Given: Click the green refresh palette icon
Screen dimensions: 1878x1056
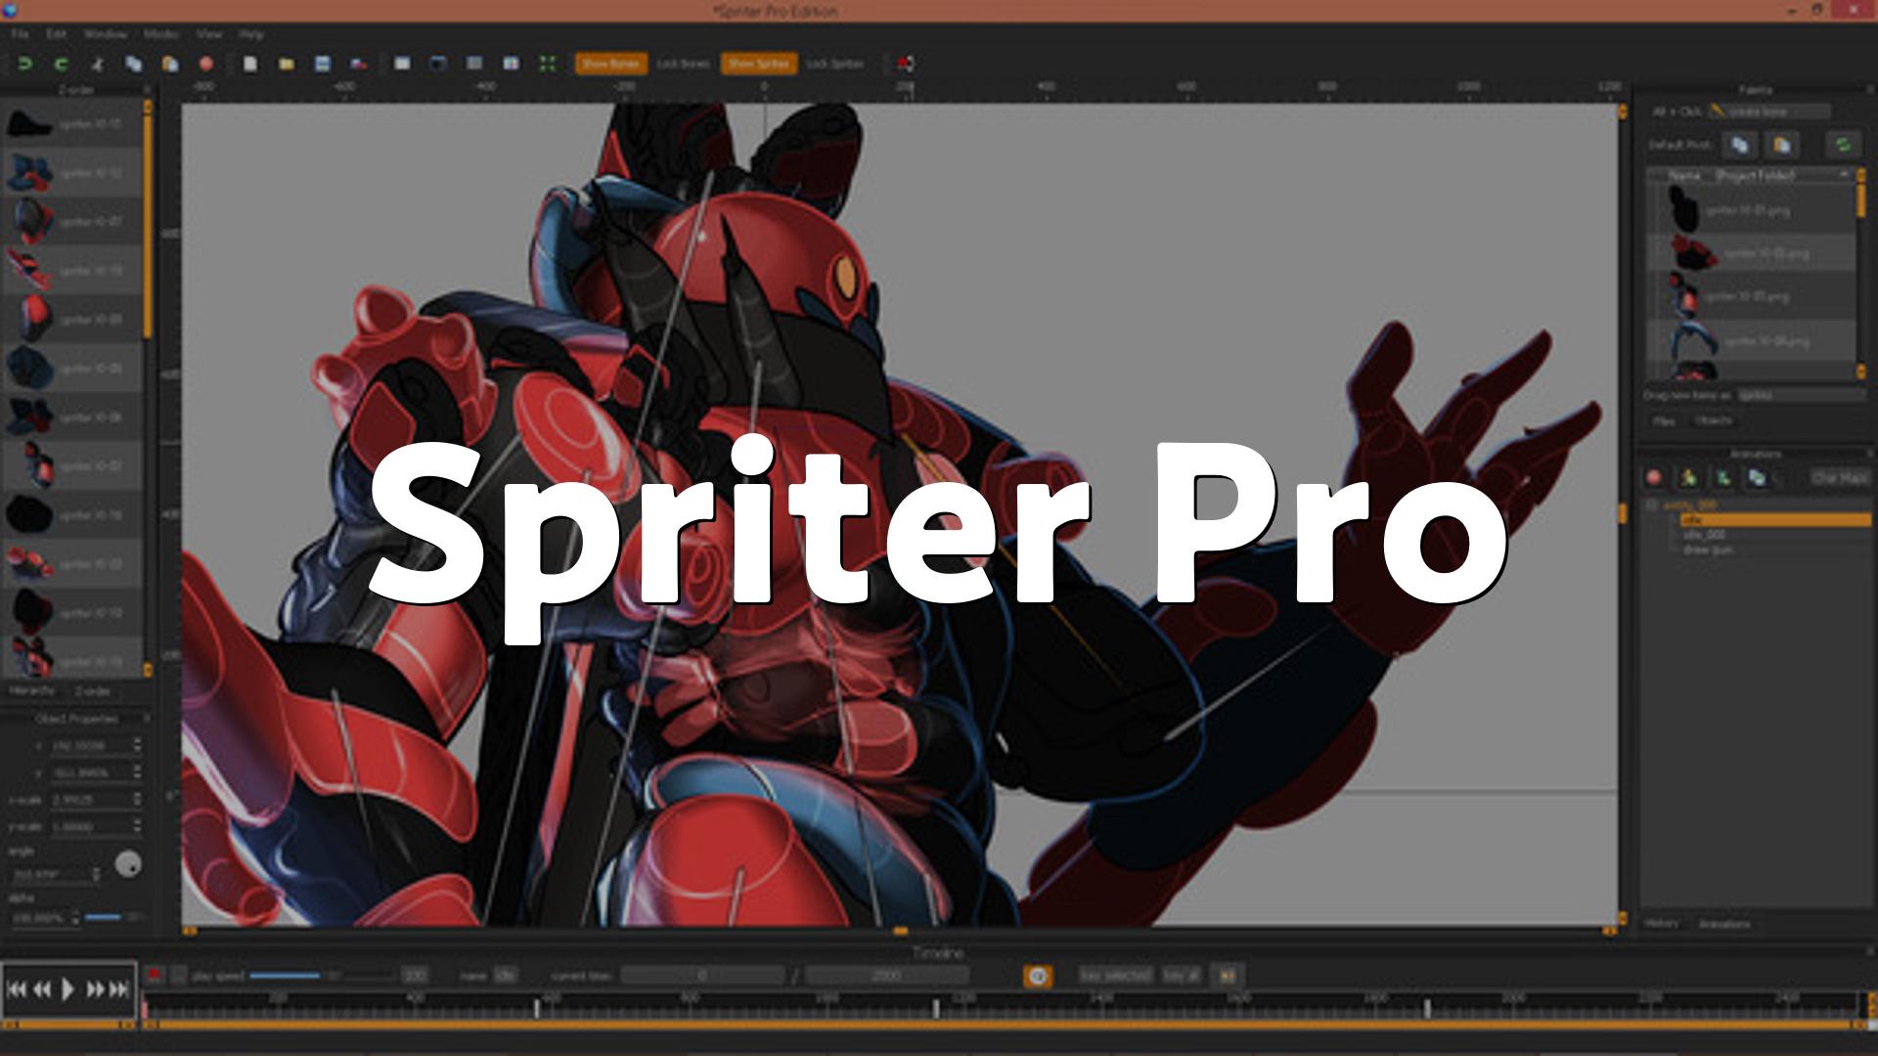Looking at the screenshot, I should point(1842,145).
